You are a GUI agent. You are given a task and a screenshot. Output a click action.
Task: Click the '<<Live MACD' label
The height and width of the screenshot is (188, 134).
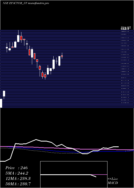[x=113, y=181]
